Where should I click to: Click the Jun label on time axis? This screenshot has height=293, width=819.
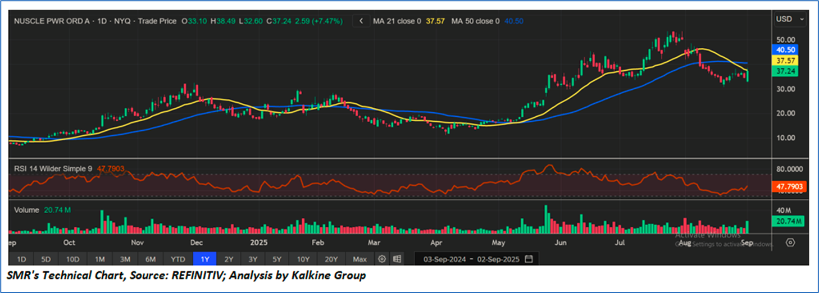[x=560, y=243]
